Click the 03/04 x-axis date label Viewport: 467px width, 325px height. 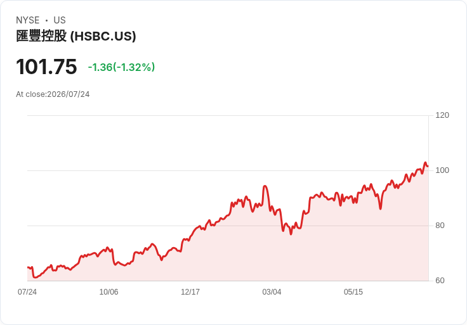[x=272, y=292]
